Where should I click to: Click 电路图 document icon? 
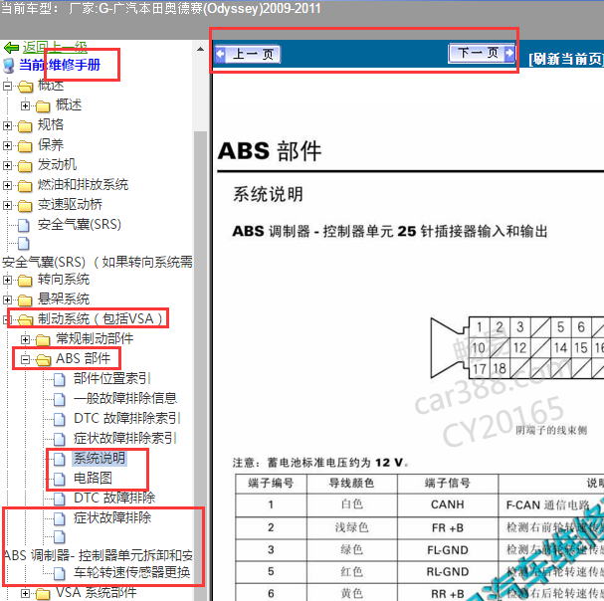click(60, 479)
